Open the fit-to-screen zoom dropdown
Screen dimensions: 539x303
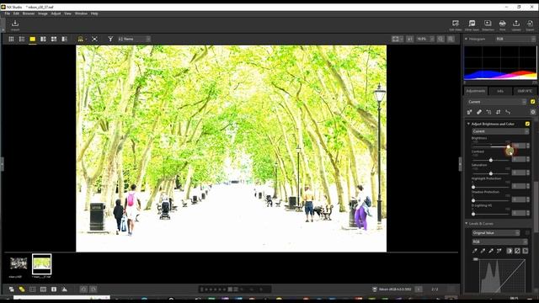click(x=398, y=40)
